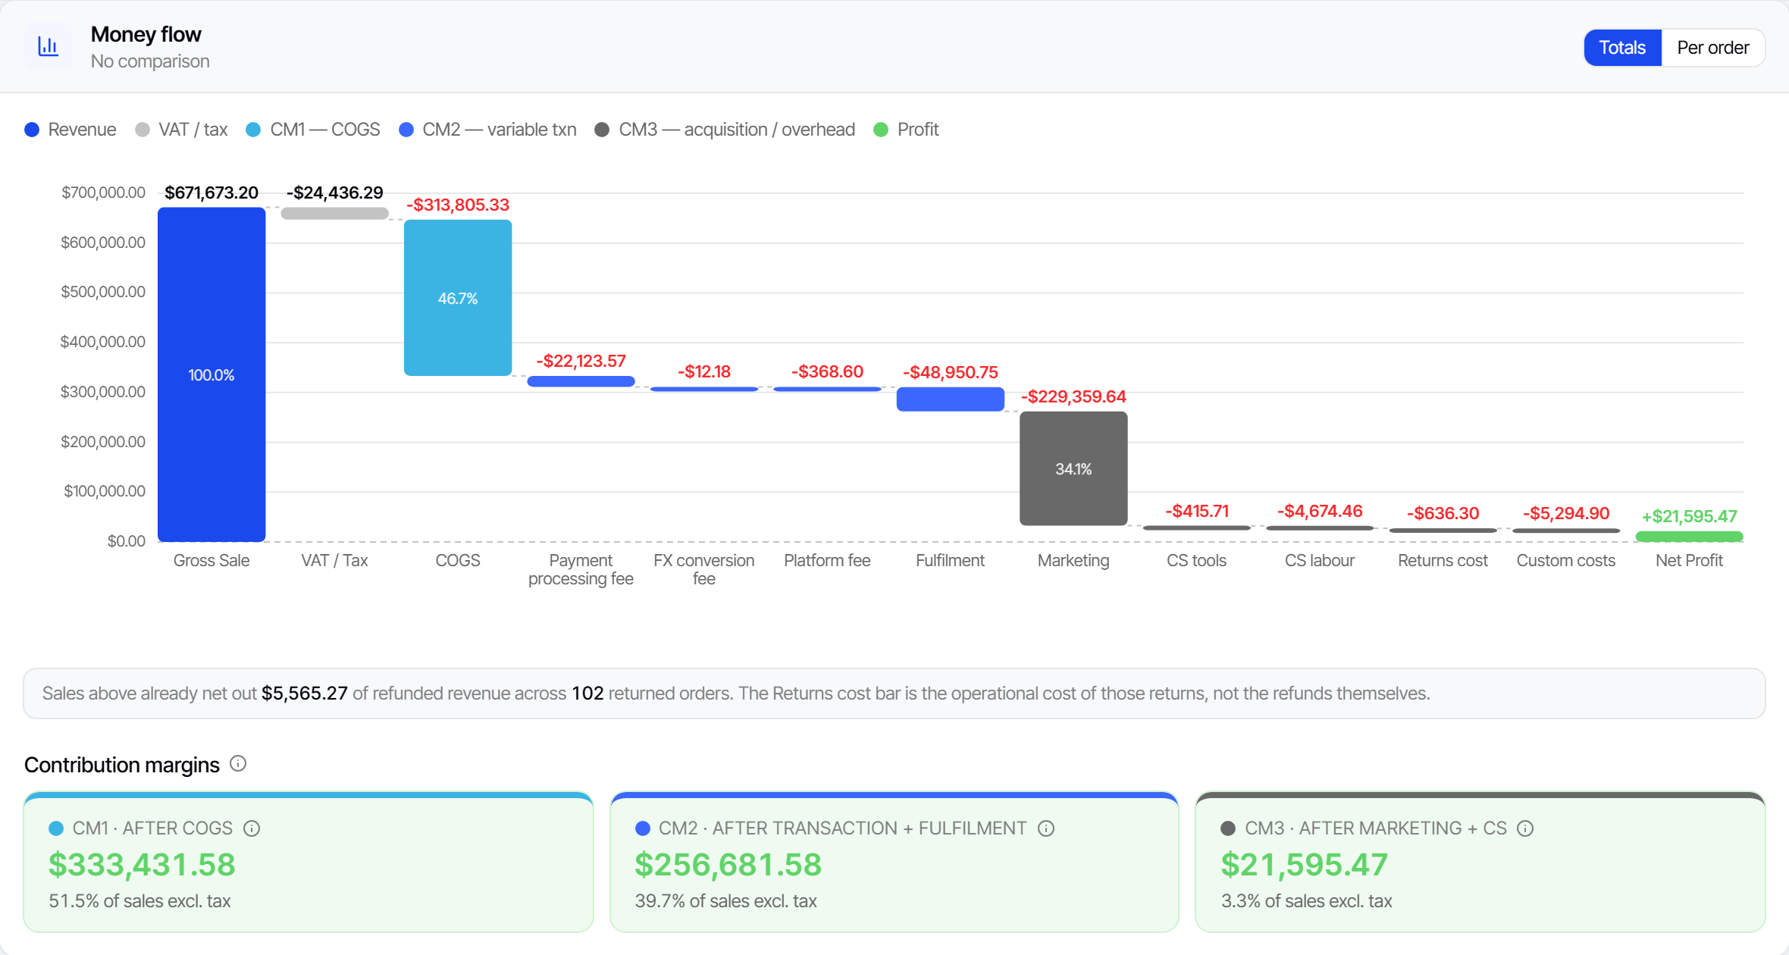Image resolution: width=1789 pixels, height=955 pixels.
Task: Select the gray Marketing 34.1% bar
Action: [1073, 468]
